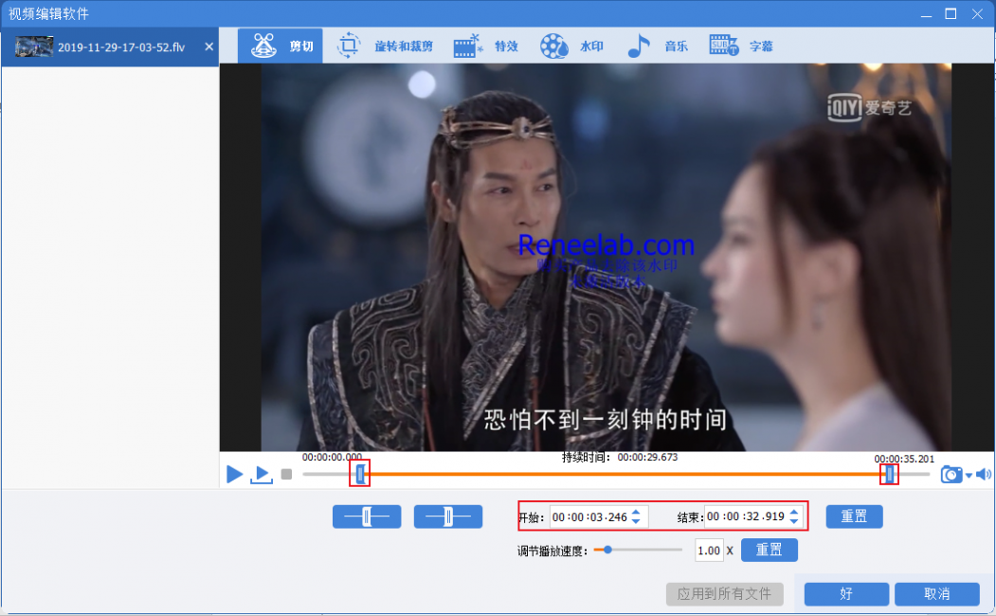Increase the 结束 end time with the up arrow
Image resolution: width=996 pixels, height=616 pixels.
coord(794,512)
